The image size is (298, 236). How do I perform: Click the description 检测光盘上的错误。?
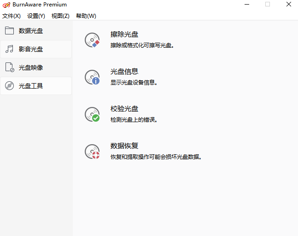point(134,119)
